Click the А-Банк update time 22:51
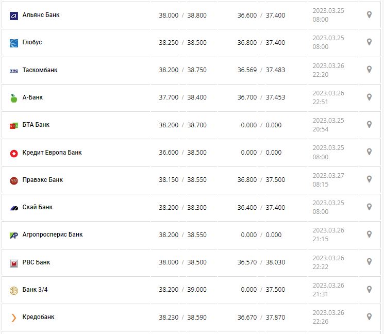Screen dimensions: 384x334 point(320,102)
